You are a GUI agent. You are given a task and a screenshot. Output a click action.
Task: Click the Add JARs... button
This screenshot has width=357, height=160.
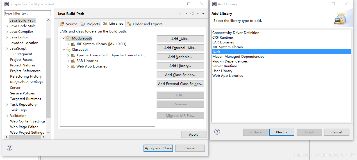pos(180,39)
